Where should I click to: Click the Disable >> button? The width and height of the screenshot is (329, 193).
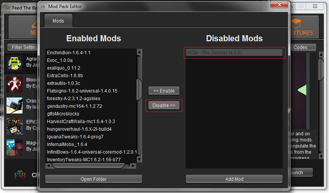click(x=164, y=105)
